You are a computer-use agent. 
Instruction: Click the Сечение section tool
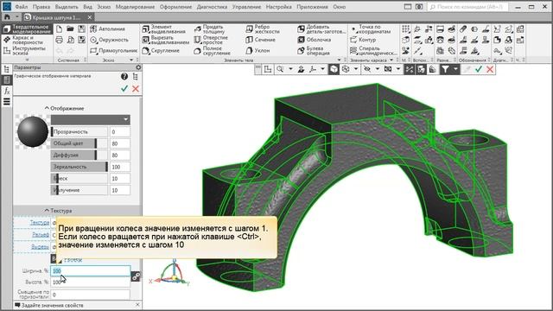point(260,40)
